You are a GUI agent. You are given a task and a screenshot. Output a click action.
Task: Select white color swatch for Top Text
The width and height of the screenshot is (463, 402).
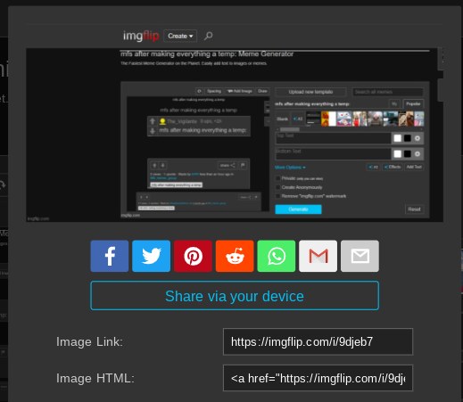(398, 138)
